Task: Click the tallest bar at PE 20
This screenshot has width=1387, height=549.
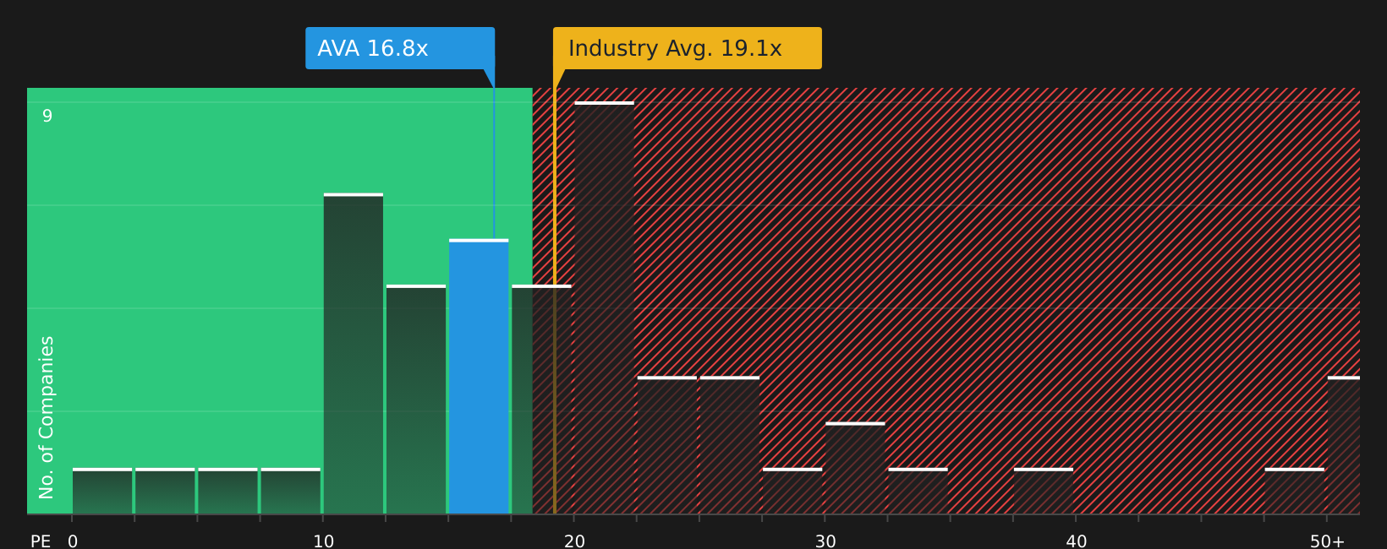Action: [x=604, y=308]
